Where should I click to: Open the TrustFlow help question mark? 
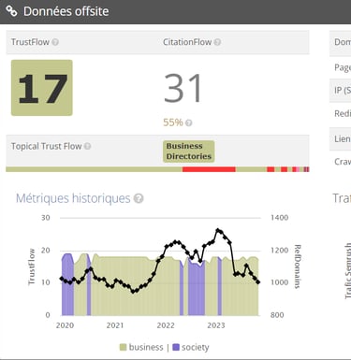pyautogui.click(x=55, y=42)
